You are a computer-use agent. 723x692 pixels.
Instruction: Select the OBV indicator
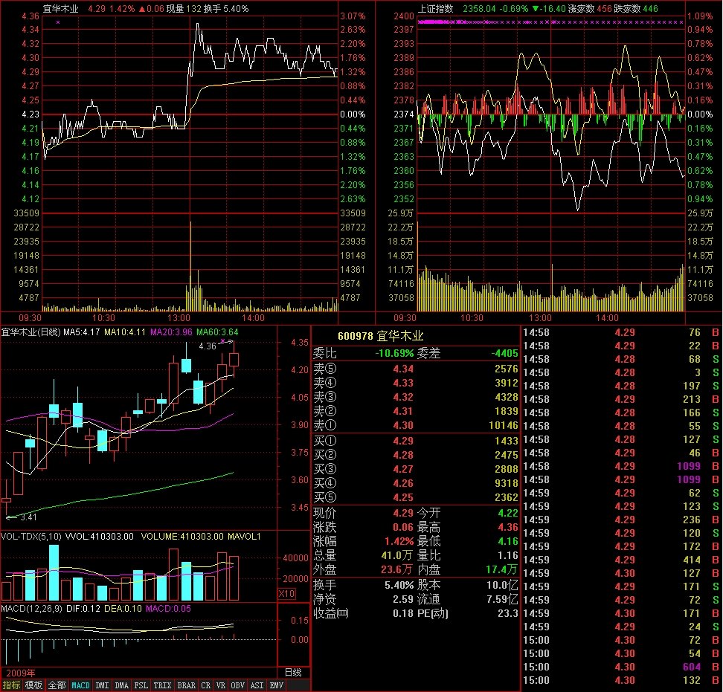click(x=238, y=685)
